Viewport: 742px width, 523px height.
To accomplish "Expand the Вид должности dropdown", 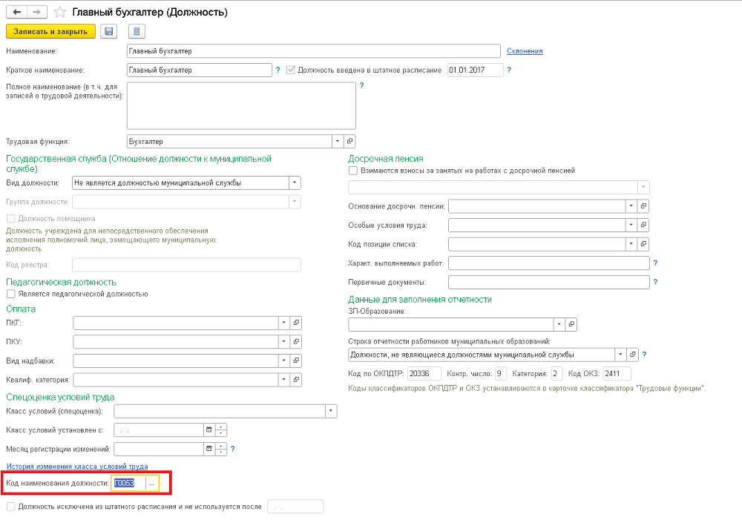I will (295, 182).
